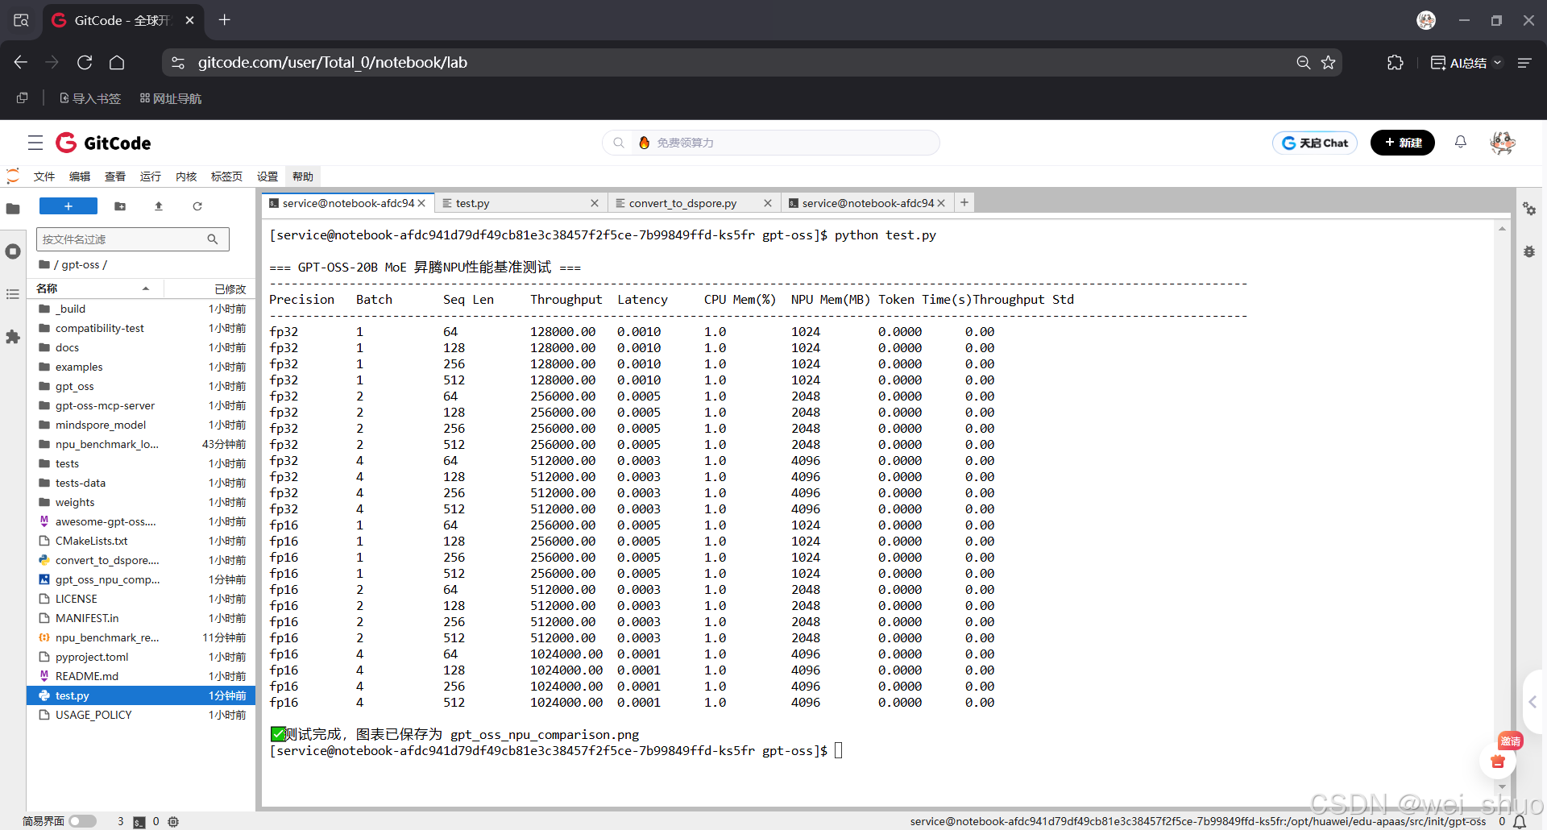The image size is (1547, 830).
Task: Open notifications bell in GitCode header
Action: point(1461,142)
